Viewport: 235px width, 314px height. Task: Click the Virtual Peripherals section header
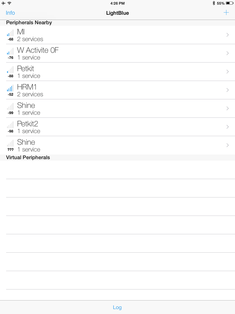point(28,157)
